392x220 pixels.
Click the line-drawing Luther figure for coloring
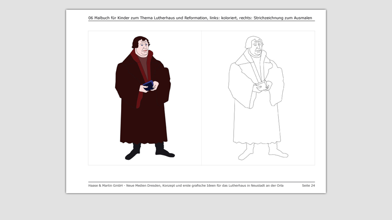pyautogui.click(x=258, y=98)
